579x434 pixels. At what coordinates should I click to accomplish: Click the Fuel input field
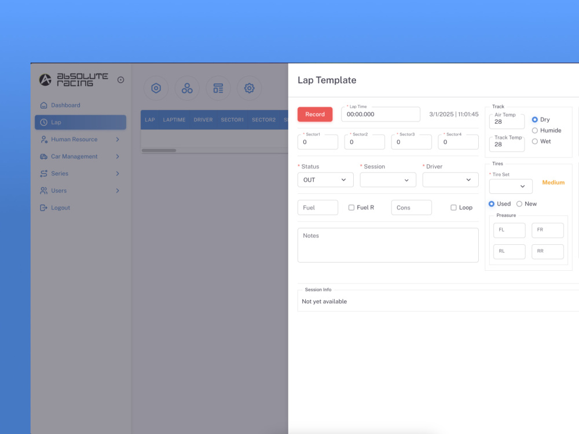click(317, 207)
